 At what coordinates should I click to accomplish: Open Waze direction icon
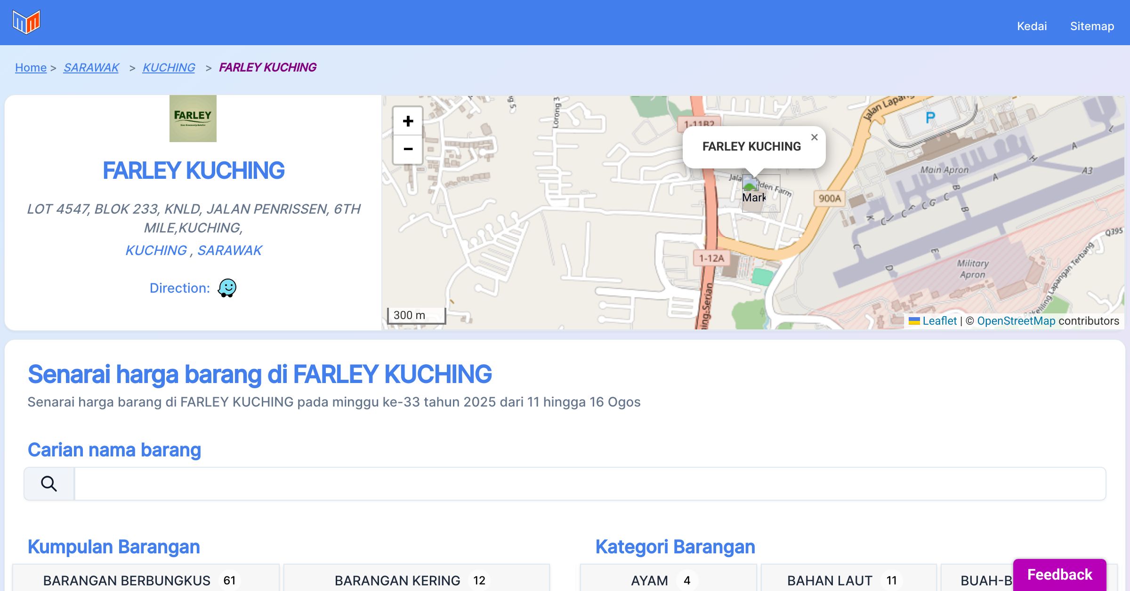227,288
